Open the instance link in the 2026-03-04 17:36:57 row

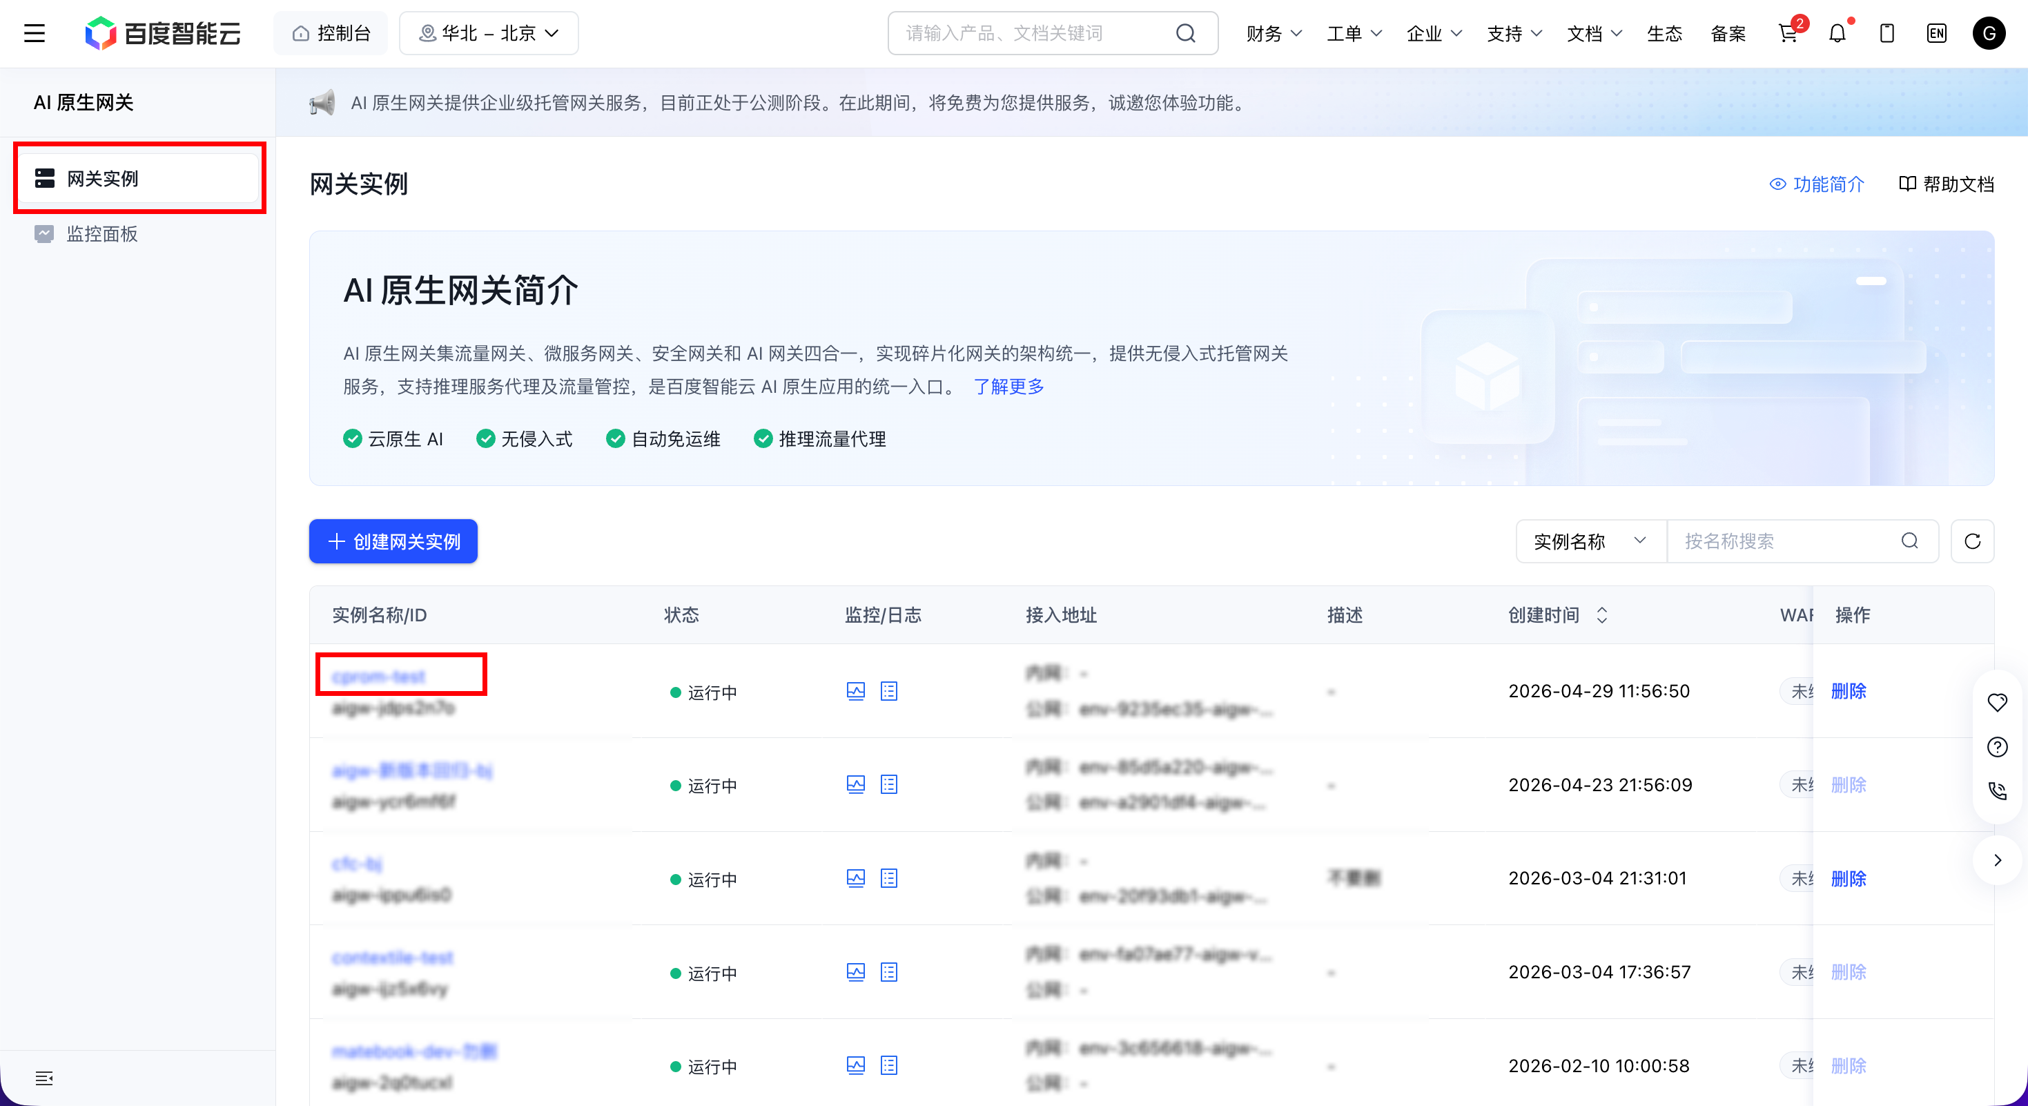tap(393, 957)
